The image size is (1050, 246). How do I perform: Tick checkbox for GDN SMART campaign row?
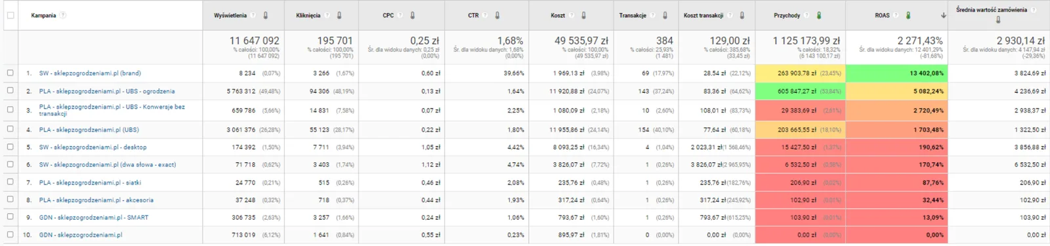pyautogui.click(x=10, y=217)
